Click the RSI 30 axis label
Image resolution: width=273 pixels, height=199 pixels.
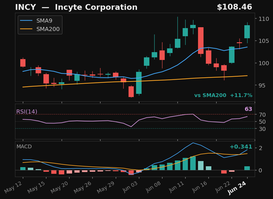point(262,129)
